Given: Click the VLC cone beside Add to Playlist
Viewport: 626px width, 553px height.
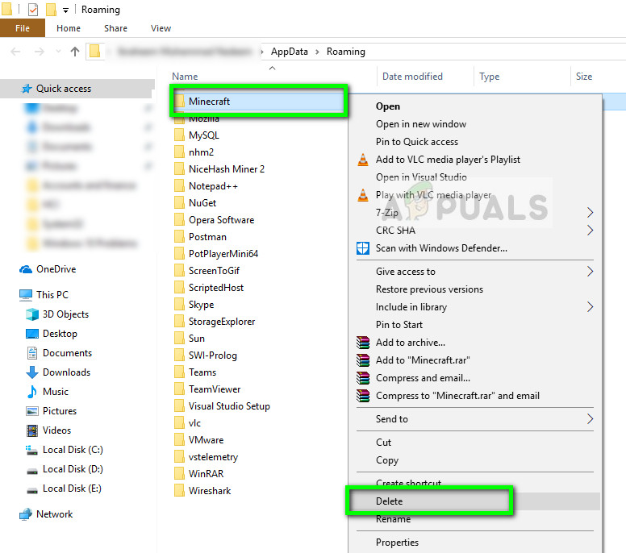Looking at the screenshot, I should click(363, 160).
